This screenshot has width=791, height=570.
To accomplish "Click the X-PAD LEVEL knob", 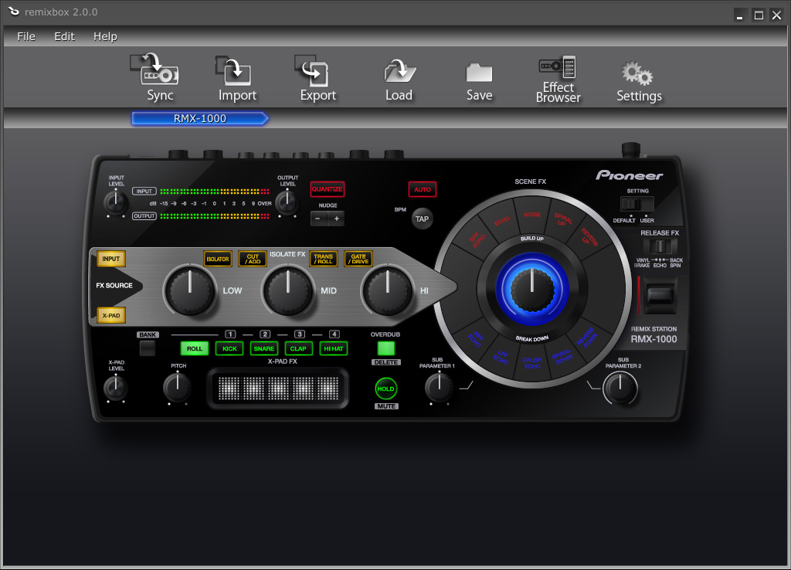I will point(116,388).
